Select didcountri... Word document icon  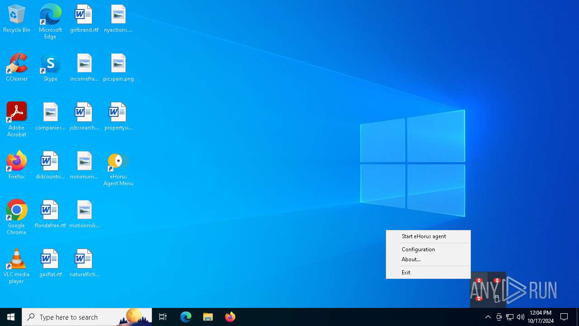tap(50, 166)
